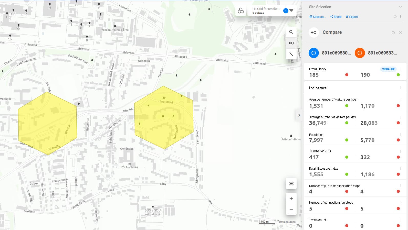The height and width of the screenshot is (230, 408).
Task: Click Number of POIs value 322
Action: click(x=365, y=157)
